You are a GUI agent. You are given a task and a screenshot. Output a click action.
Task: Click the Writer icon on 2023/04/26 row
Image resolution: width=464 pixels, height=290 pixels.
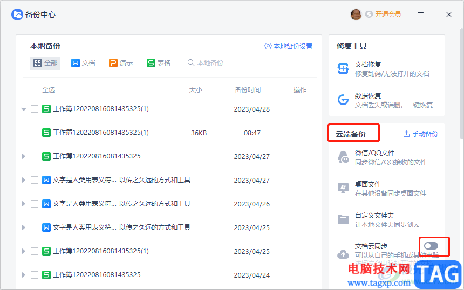click(x=46, y=204)
